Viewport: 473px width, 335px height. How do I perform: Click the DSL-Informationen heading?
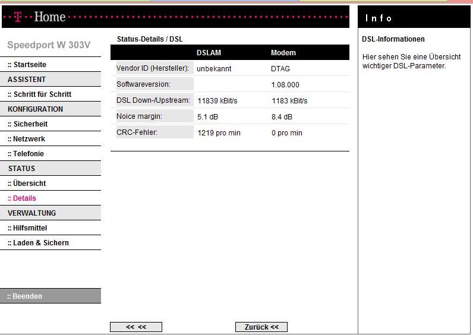pyautogui.click(x=393, y=39)
